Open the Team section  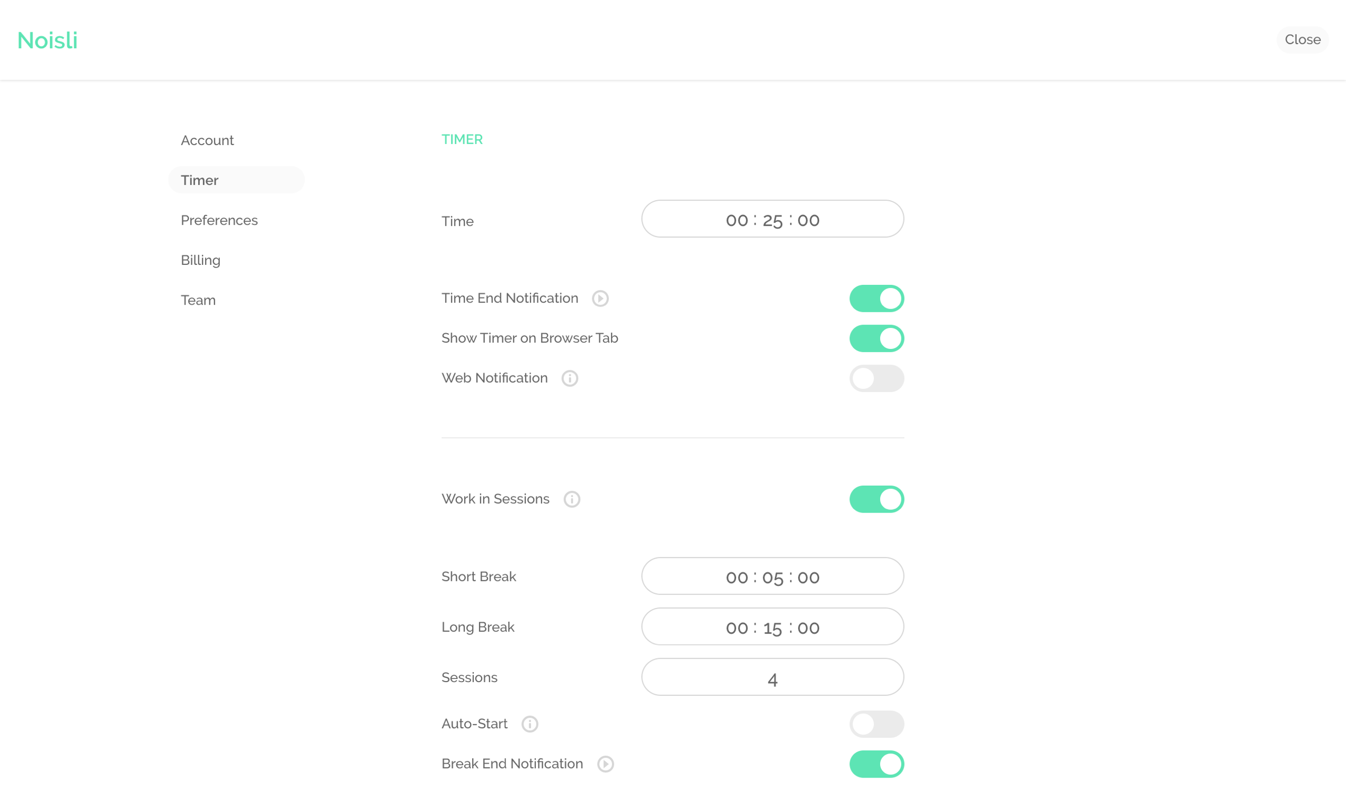click(198, 300)
